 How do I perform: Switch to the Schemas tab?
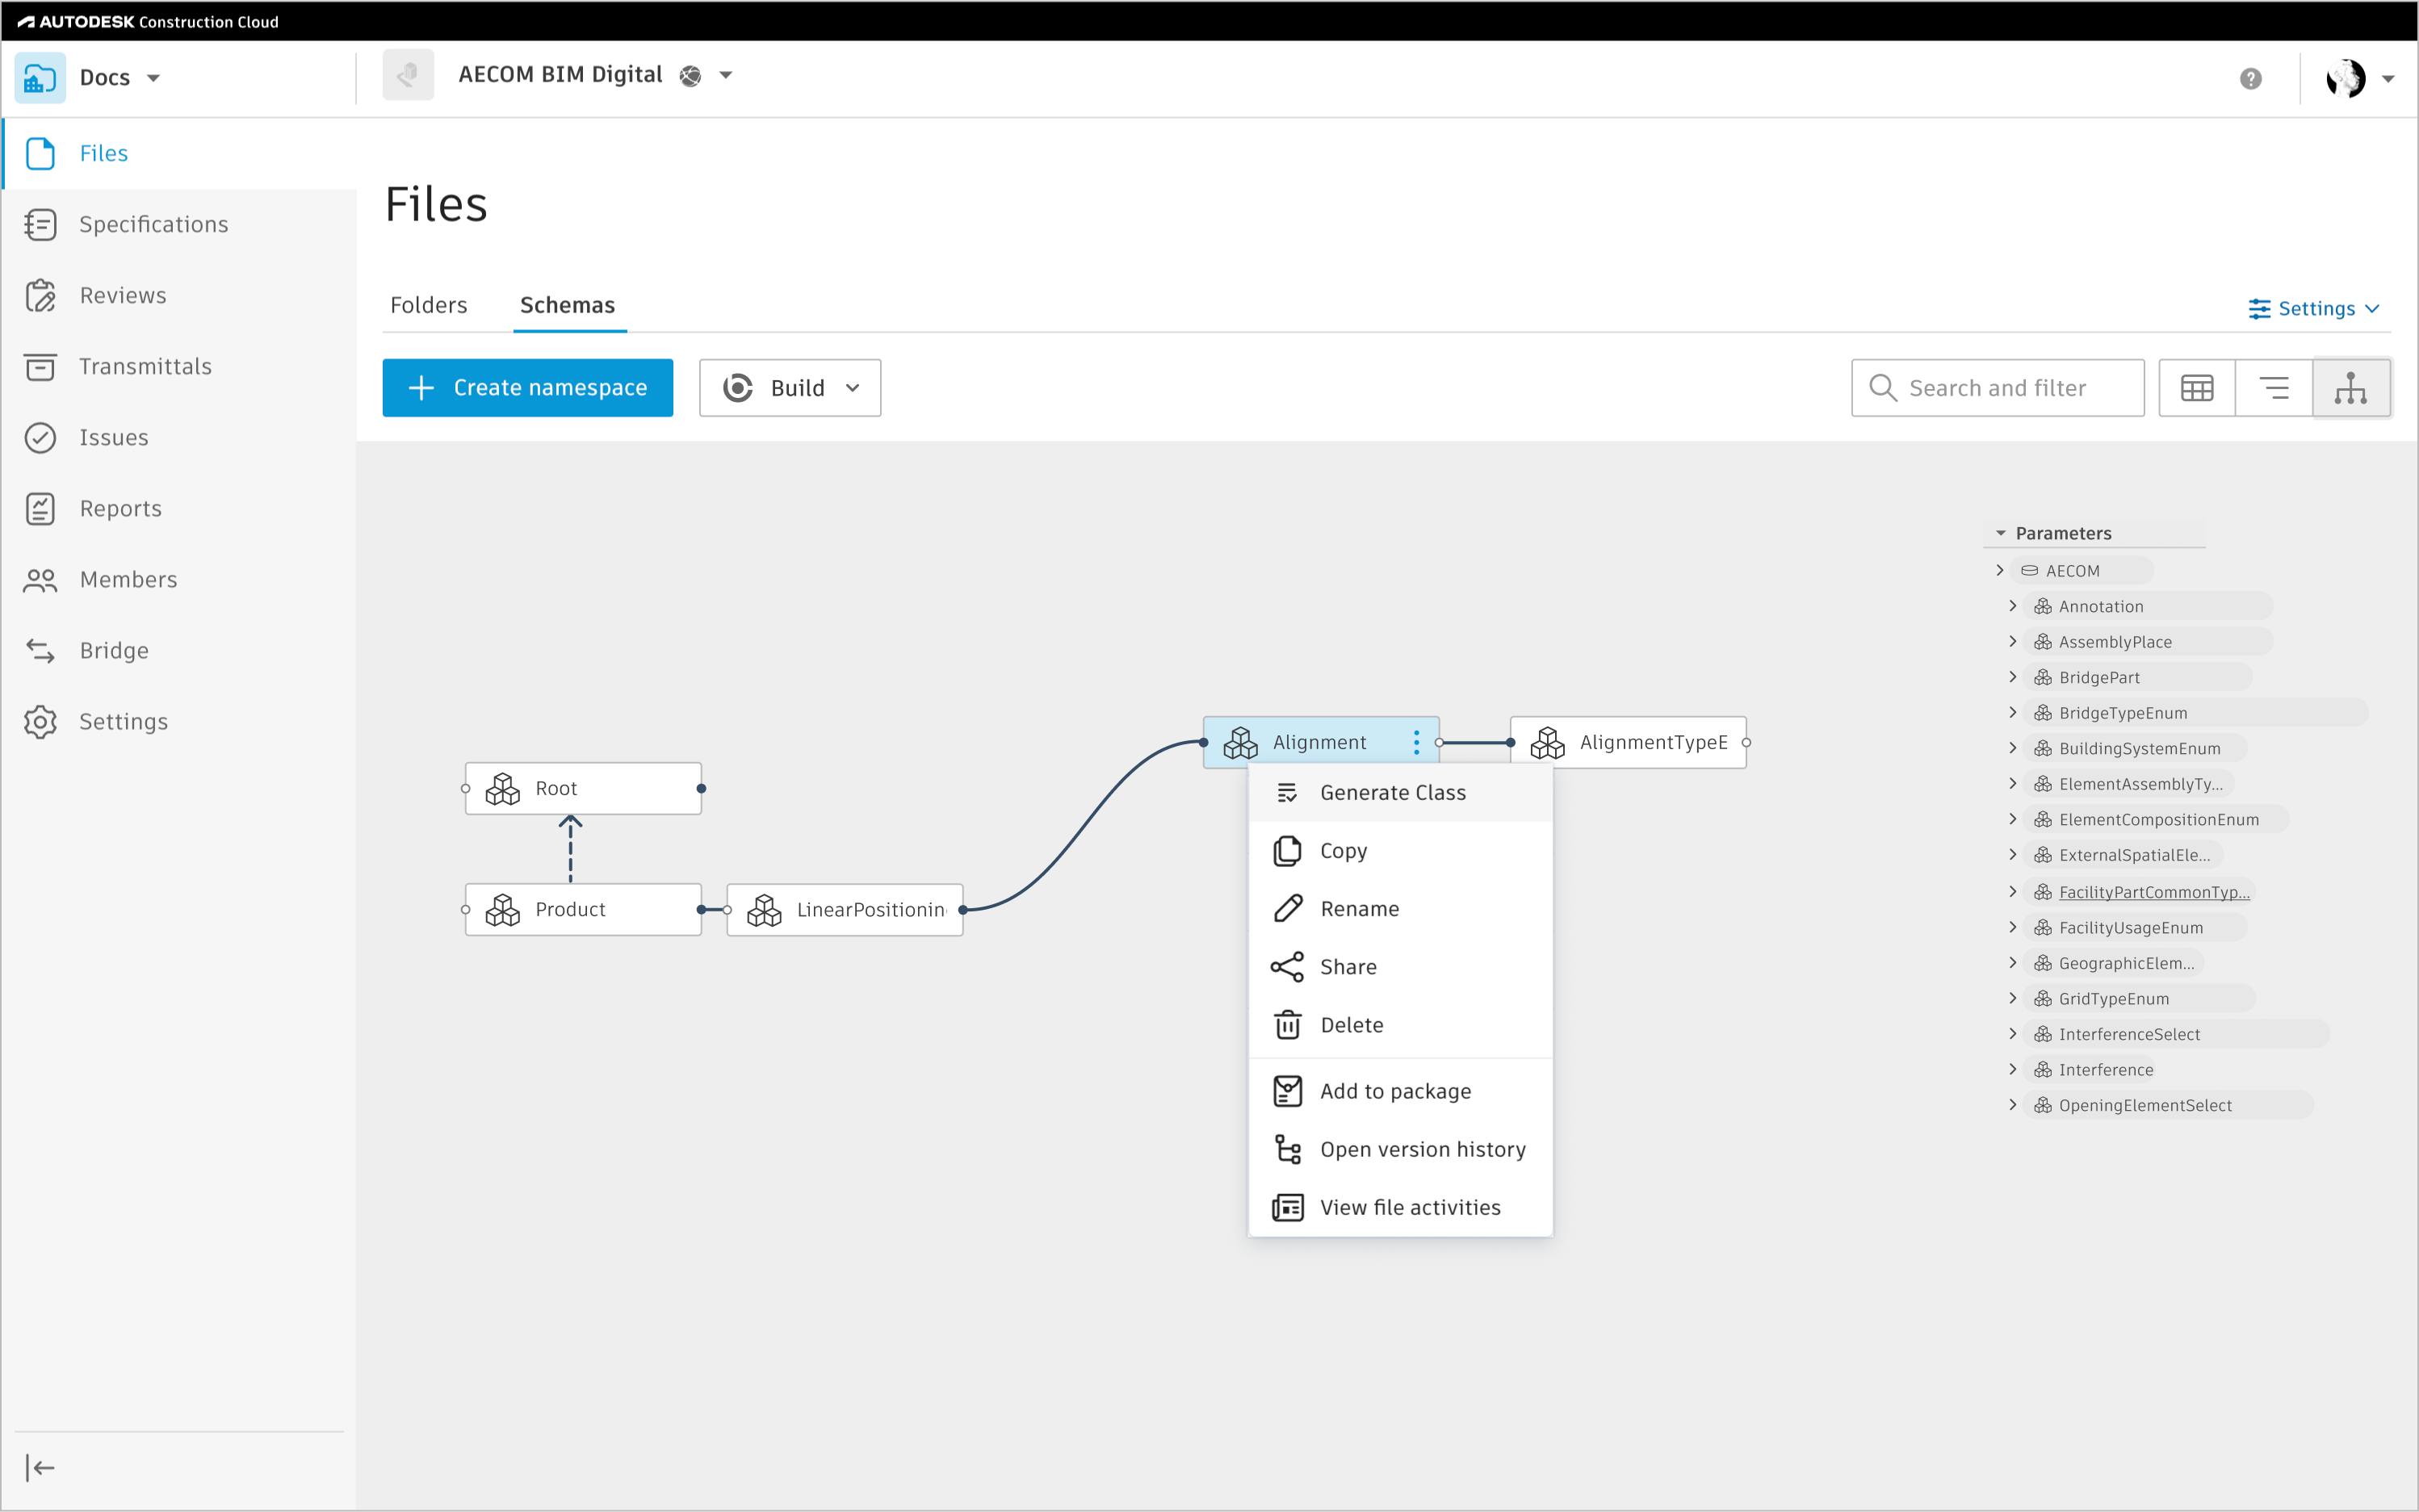tap(567, 305)
